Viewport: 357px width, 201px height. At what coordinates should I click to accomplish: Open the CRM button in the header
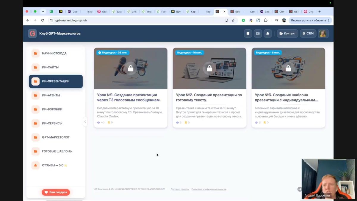[x=308, y=34]
